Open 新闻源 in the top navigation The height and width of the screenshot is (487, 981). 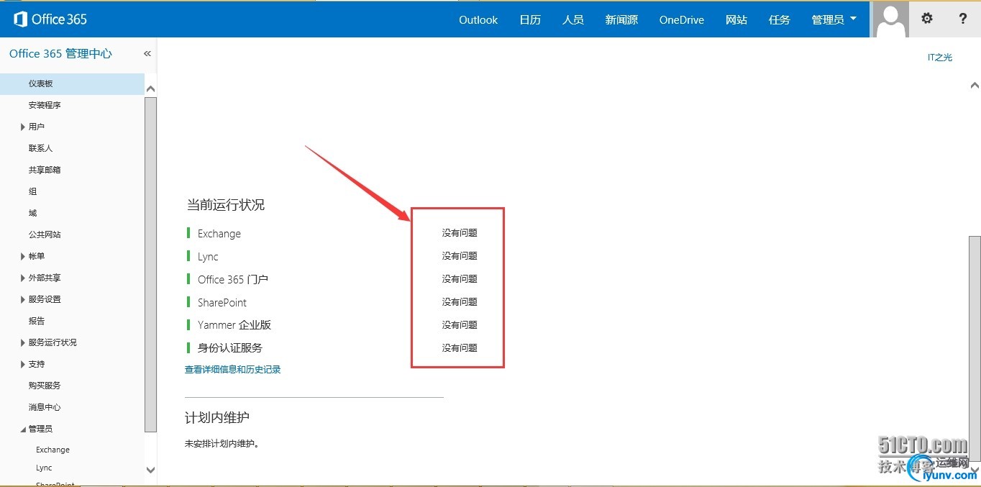(621, 19)
